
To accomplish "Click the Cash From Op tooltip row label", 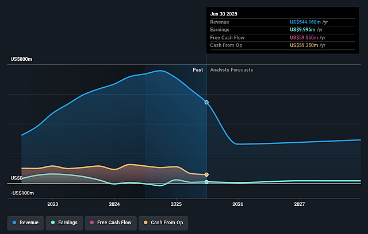I will pos(226,45).
